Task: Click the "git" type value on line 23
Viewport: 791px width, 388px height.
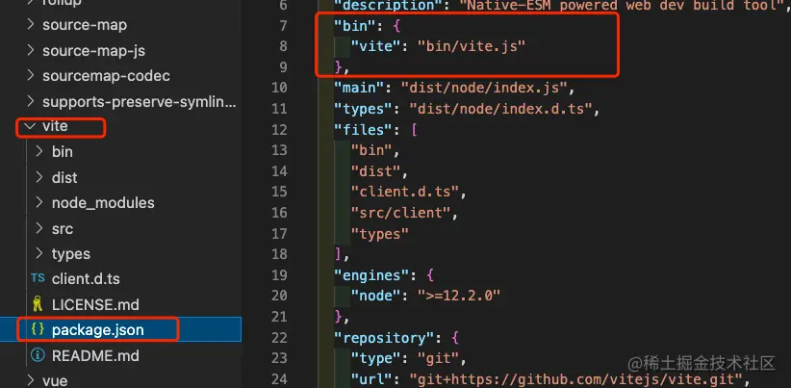Action: (x=439, y=358)
